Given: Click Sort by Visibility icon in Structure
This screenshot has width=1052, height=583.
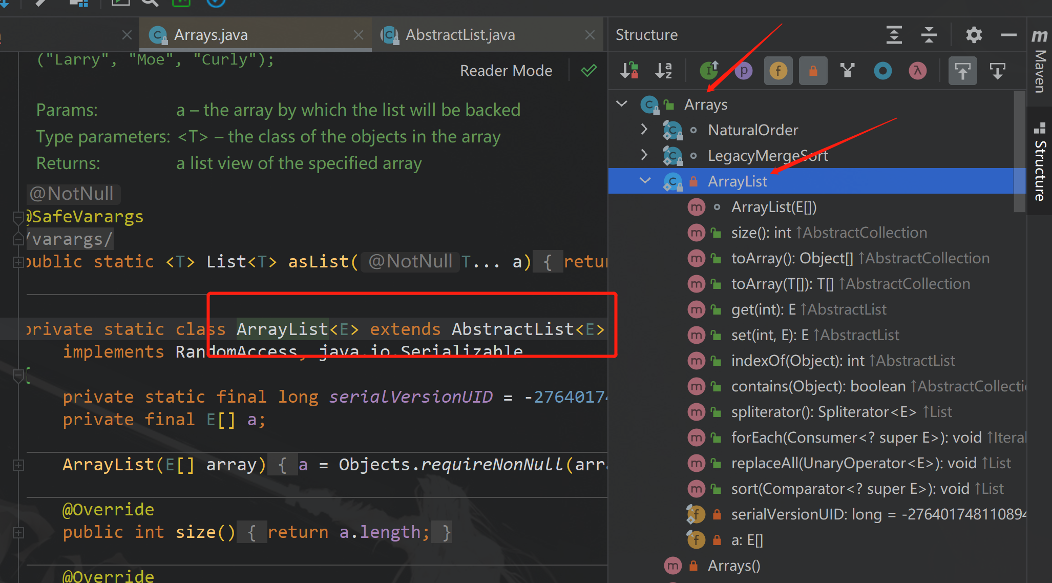Looking at the screenshot, I should point(629,70).
